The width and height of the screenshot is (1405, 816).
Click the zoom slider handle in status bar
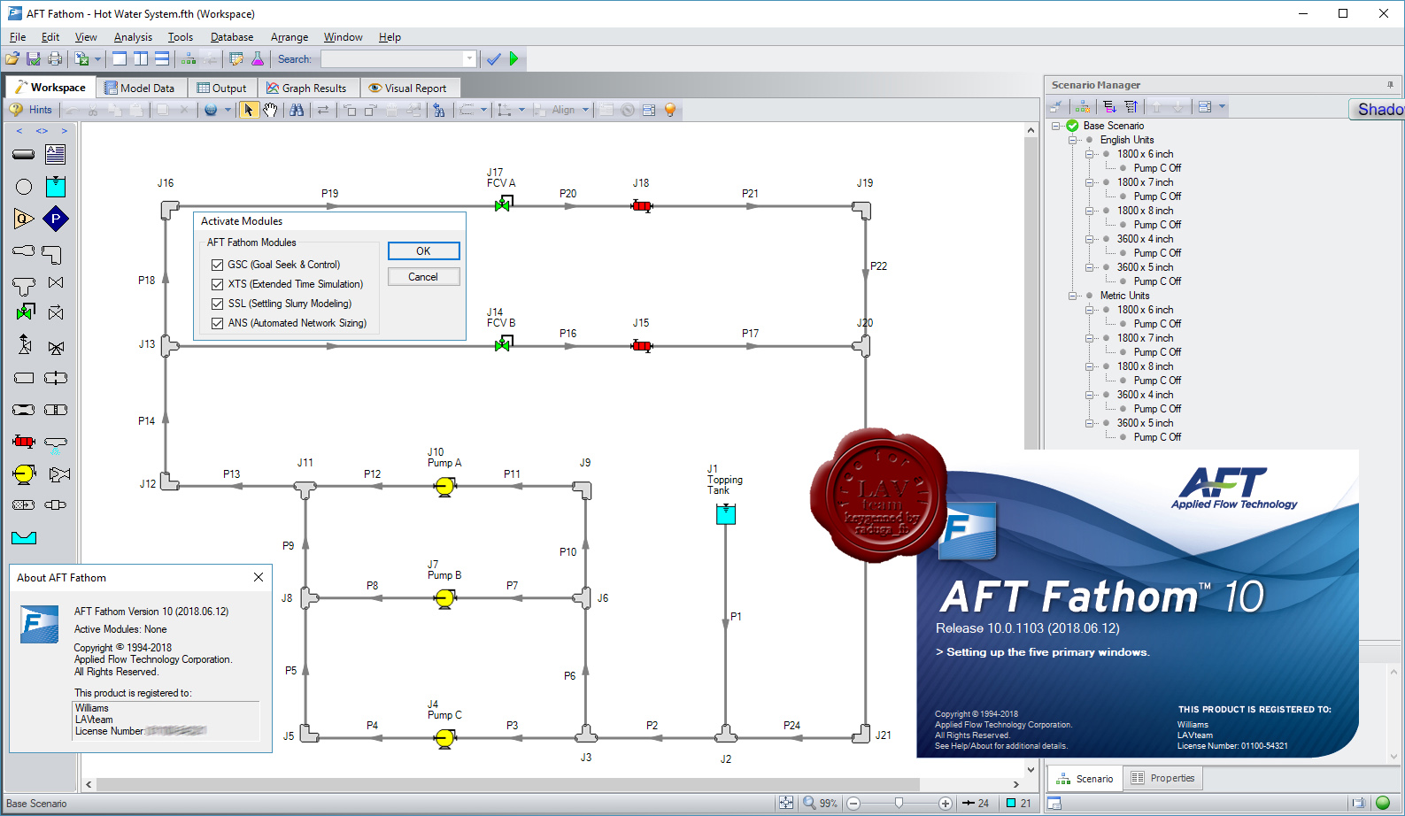pyautogui.click(x=899, y=803)
